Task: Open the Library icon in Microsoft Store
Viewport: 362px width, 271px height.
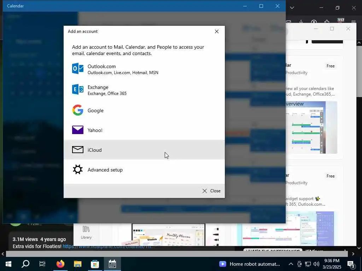Action: pyautogui.click(x=86, y=232)
